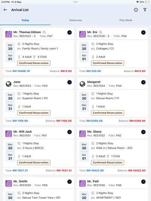Image resolution: width=151 pixels, height=201 pixels.
Task: Switch to the Tomorrow tab
Action: (75, 20)
